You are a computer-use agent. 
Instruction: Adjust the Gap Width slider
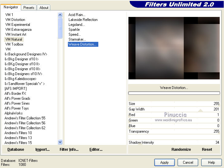coord(174,109)
